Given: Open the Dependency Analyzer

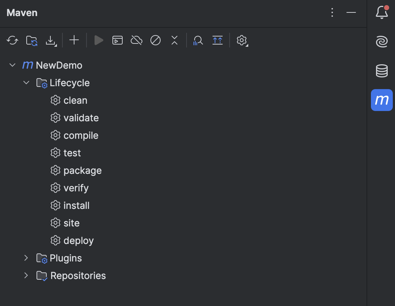Looking at the screenshot, I should (x=197, y=40).
